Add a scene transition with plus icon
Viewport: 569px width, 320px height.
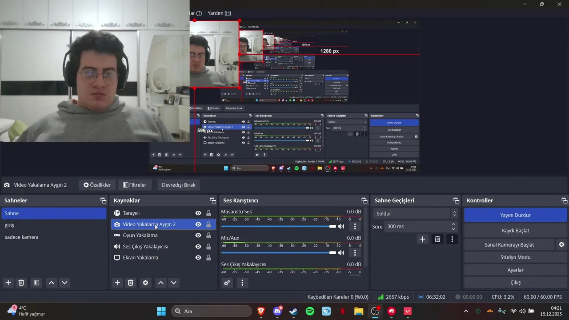(x=422, y=239)
